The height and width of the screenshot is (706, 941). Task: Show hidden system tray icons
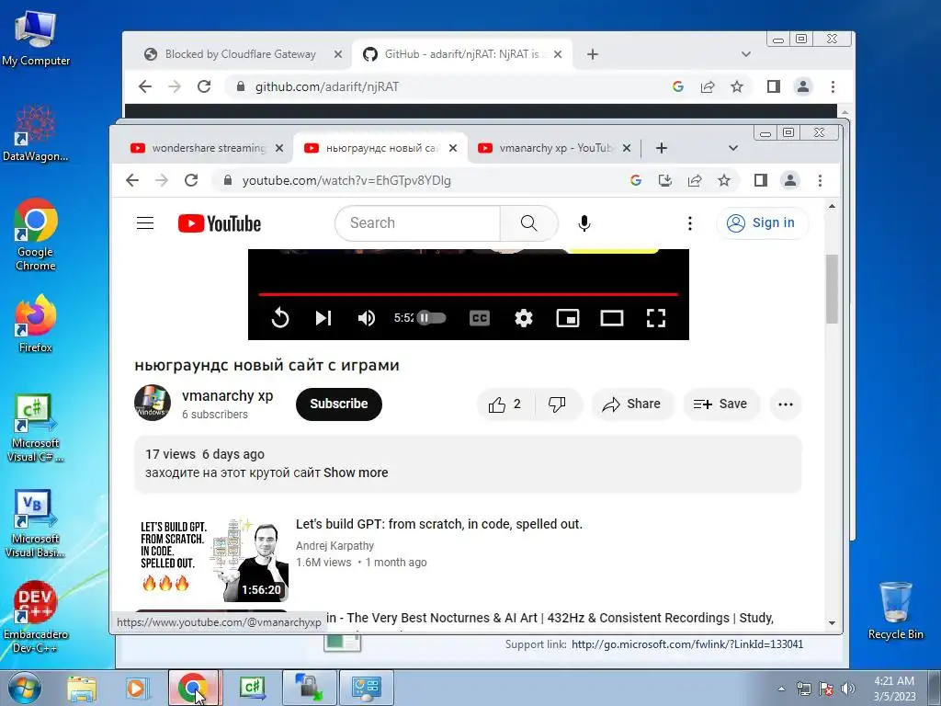point(781,689)
